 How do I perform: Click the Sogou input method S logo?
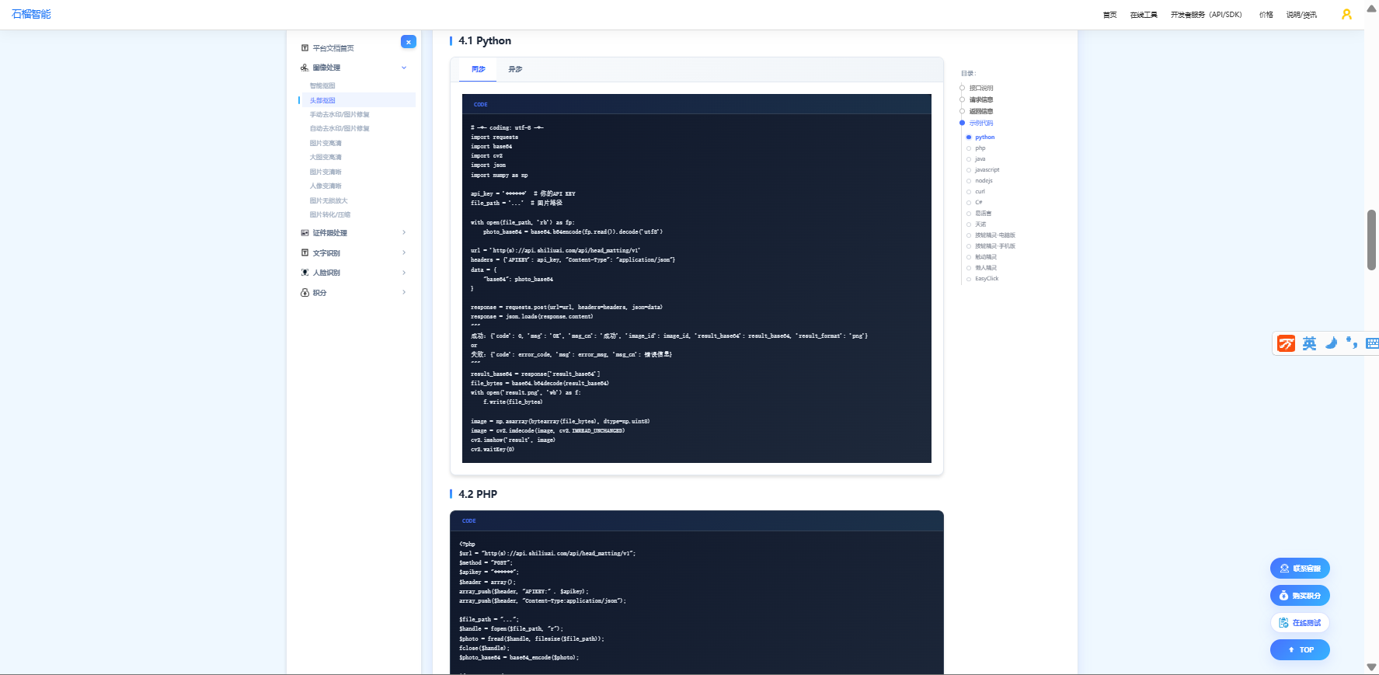(1287, 343)
